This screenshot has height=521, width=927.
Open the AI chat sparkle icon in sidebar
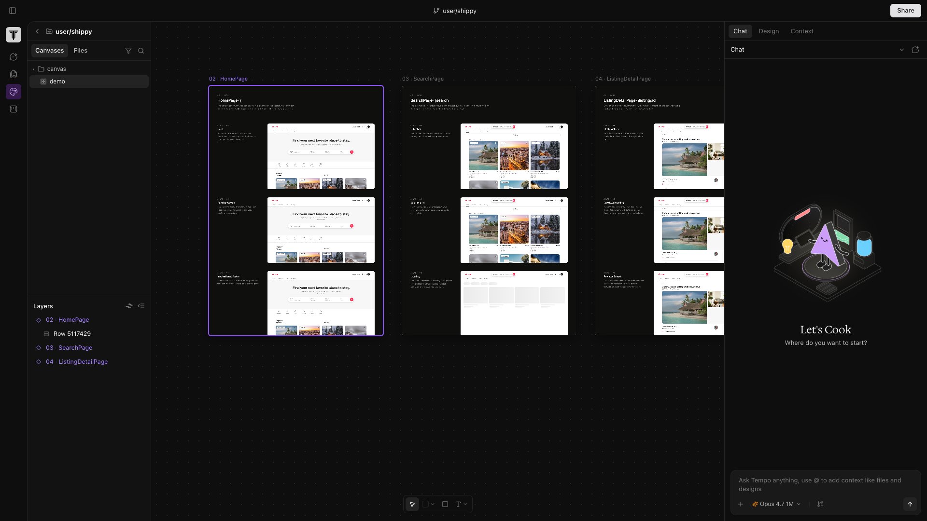(x=14, y=57)
